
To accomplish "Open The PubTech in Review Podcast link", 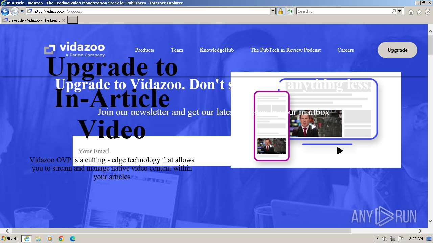I will tap(286, 50).
